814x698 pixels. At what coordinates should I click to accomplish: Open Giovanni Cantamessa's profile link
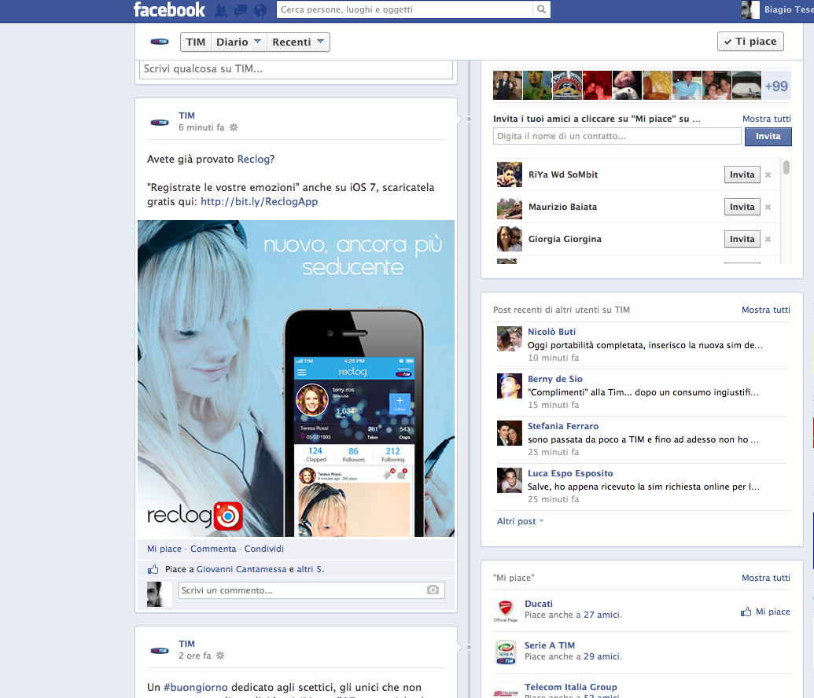(x=241, y=569)
